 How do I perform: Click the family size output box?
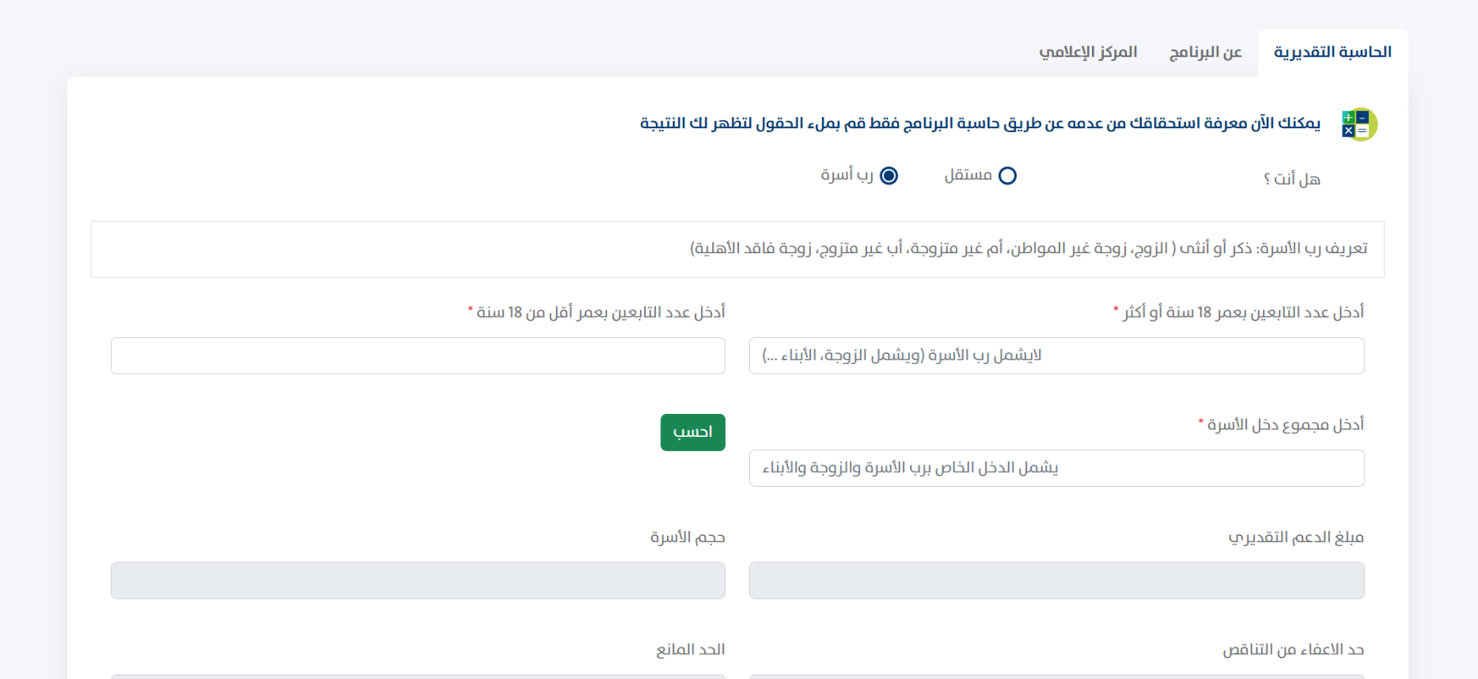point(418,580)
